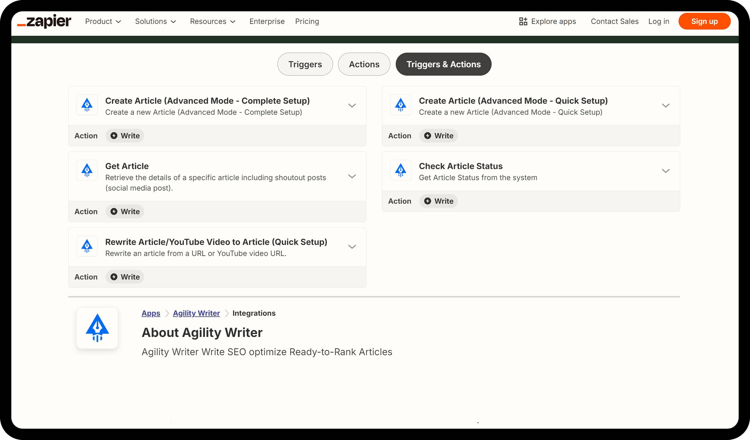Expand the Get Article action card
750x440 pixels.
(352, 176)
